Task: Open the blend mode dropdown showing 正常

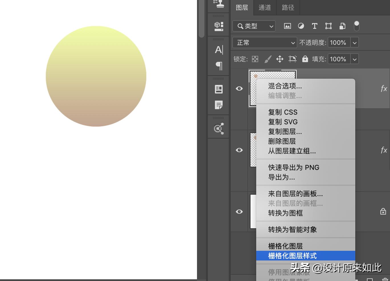Action: 264,42
